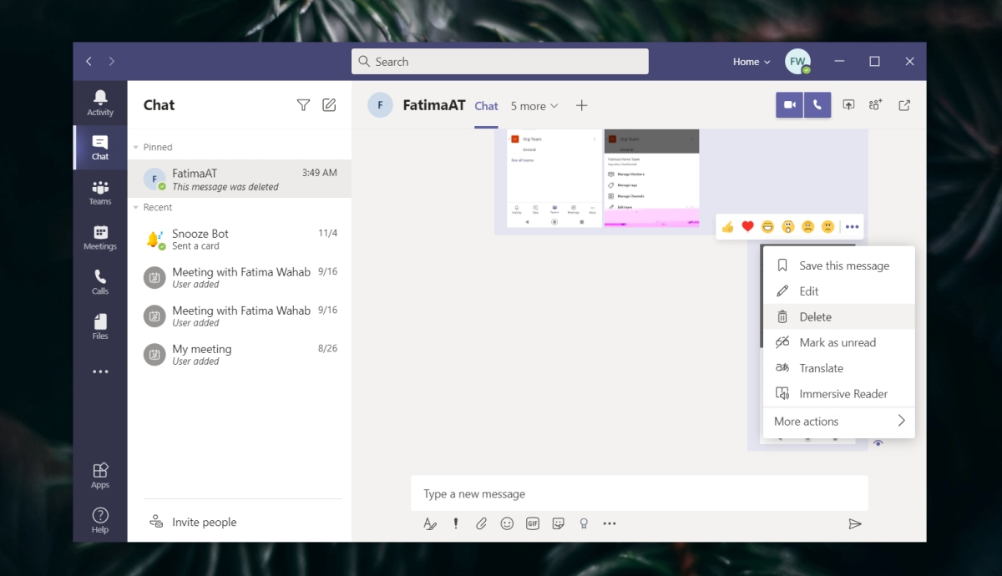Open the Chat section in sidebar
The width and height of the screenshot is (1002, 576).
tap(100, 147)
